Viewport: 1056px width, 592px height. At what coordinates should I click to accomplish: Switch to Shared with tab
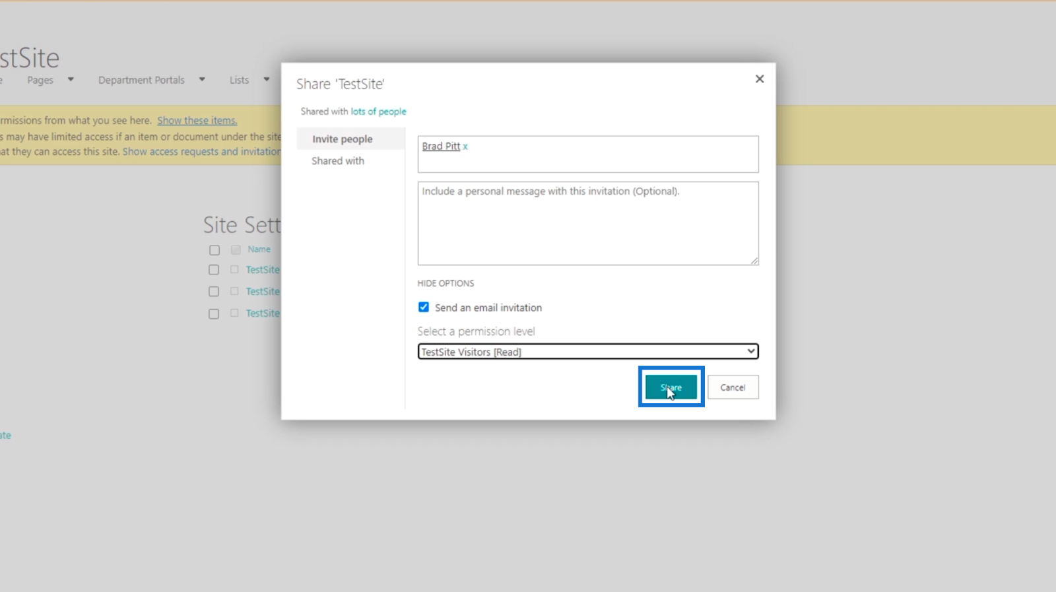click(x=338, y=161)
